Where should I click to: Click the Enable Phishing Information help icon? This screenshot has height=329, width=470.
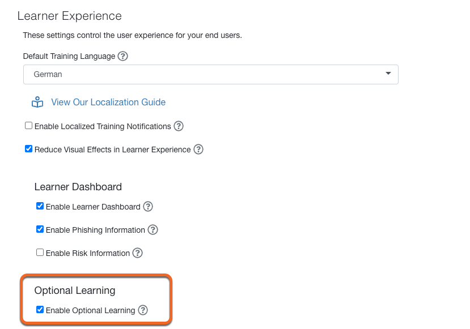pyautogui.click(x=153, y=230)
